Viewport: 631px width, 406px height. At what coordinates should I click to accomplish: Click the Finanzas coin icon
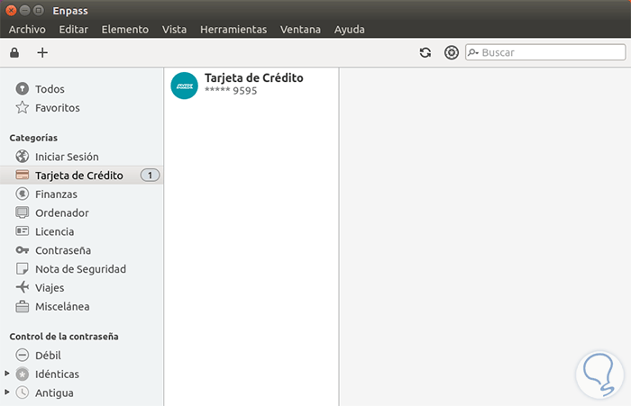pyautogui.click(x=23, y=194)
